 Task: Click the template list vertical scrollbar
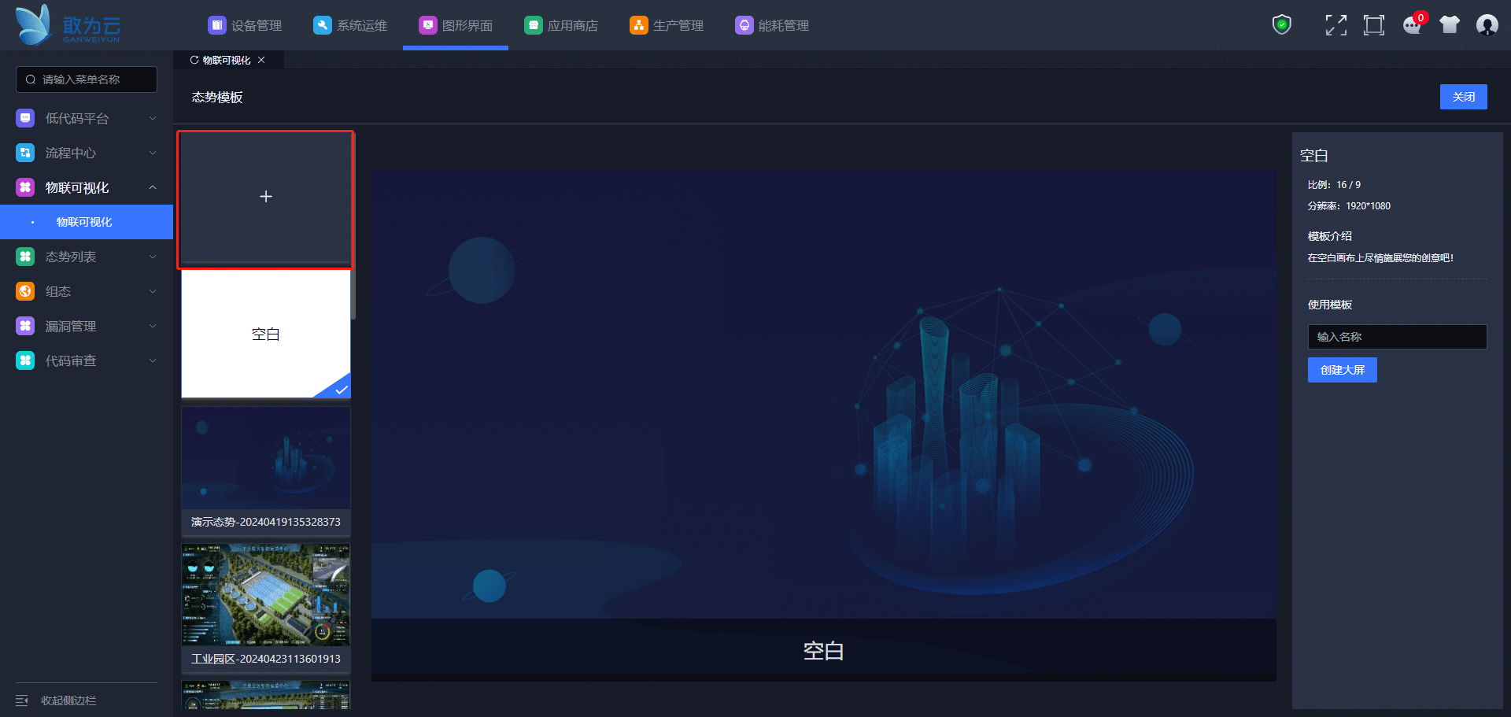[353, 226]
